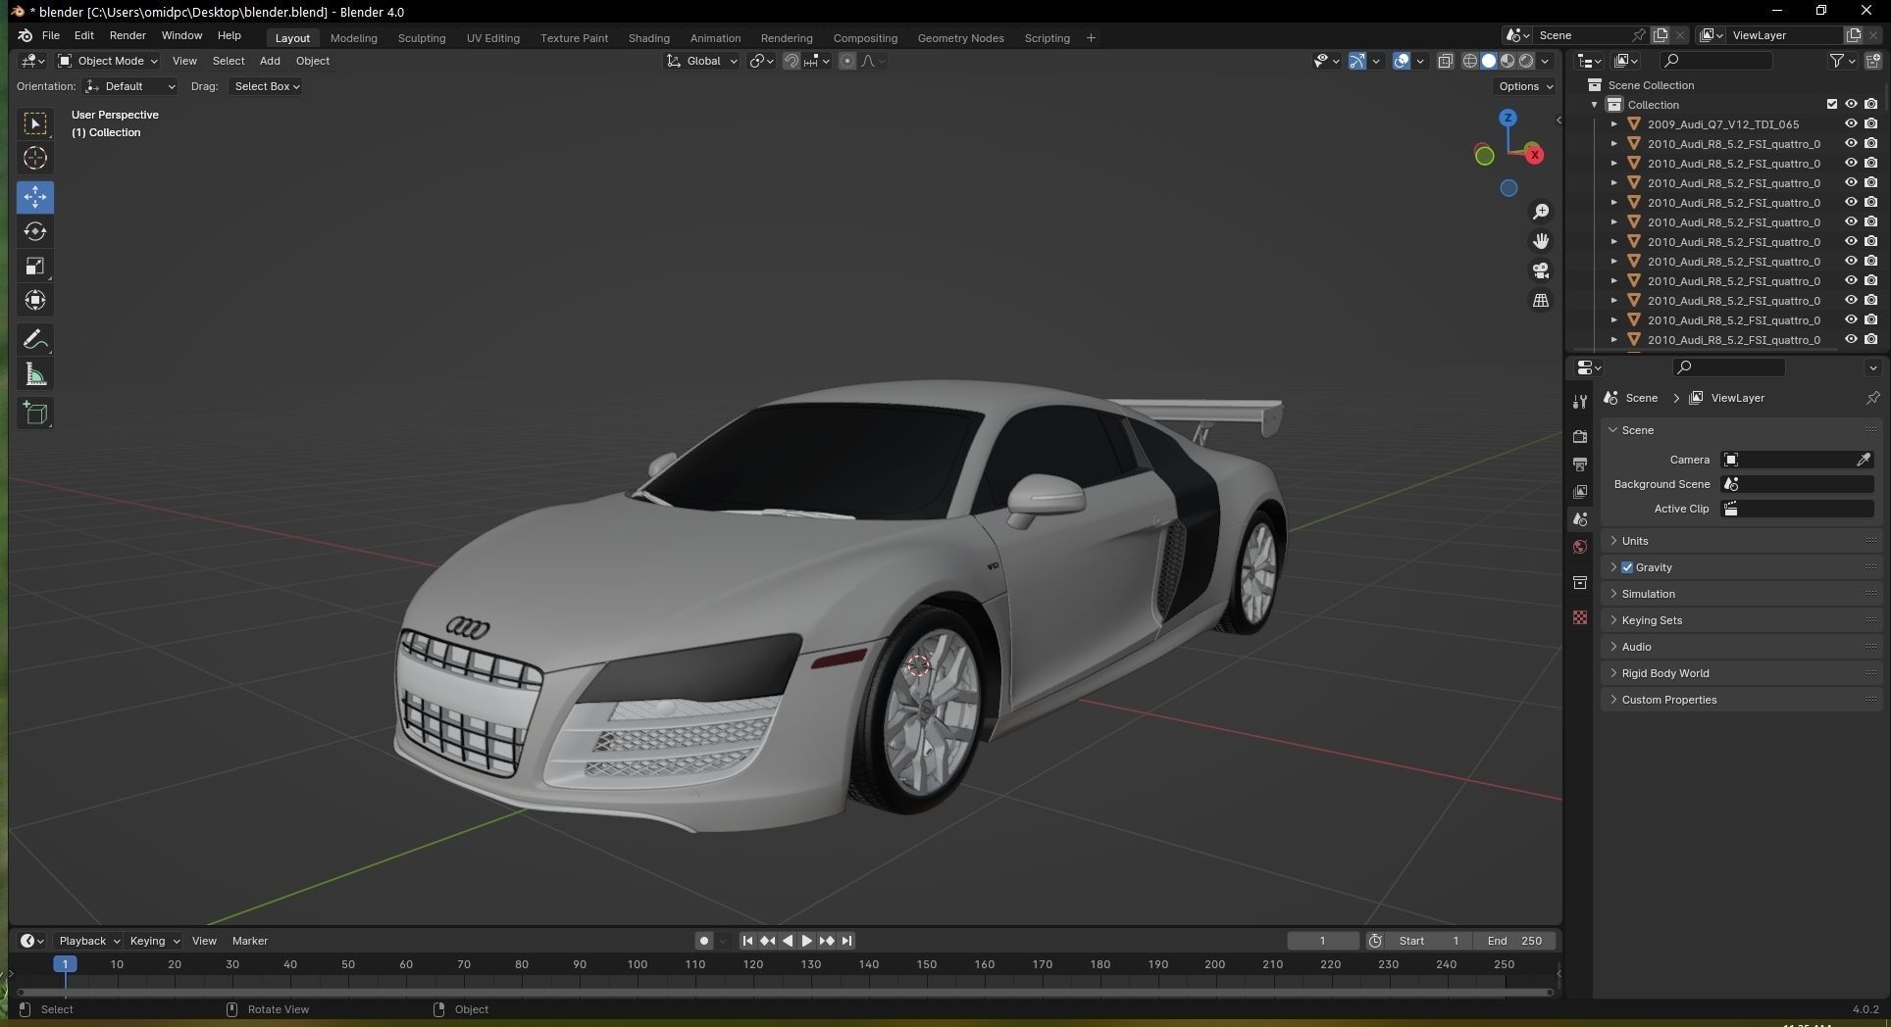This screenshot has width=1891, height=1027.
Task: Open the Output properties tab
Action: [1580, 465]
